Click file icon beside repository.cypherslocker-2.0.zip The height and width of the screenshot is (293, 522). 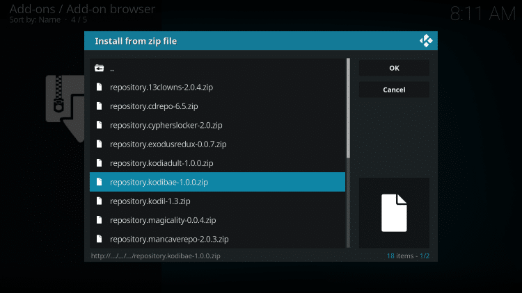(x=99, y=125)
